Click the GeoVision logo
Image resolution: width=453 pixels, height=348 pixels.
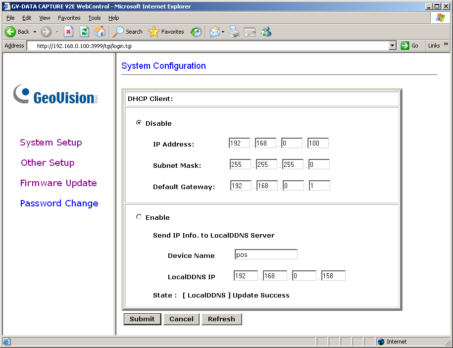(56, 94)
